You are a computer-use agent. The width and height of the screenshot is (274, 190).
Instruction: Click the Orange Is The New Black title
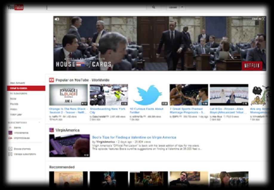click(68, 111)
